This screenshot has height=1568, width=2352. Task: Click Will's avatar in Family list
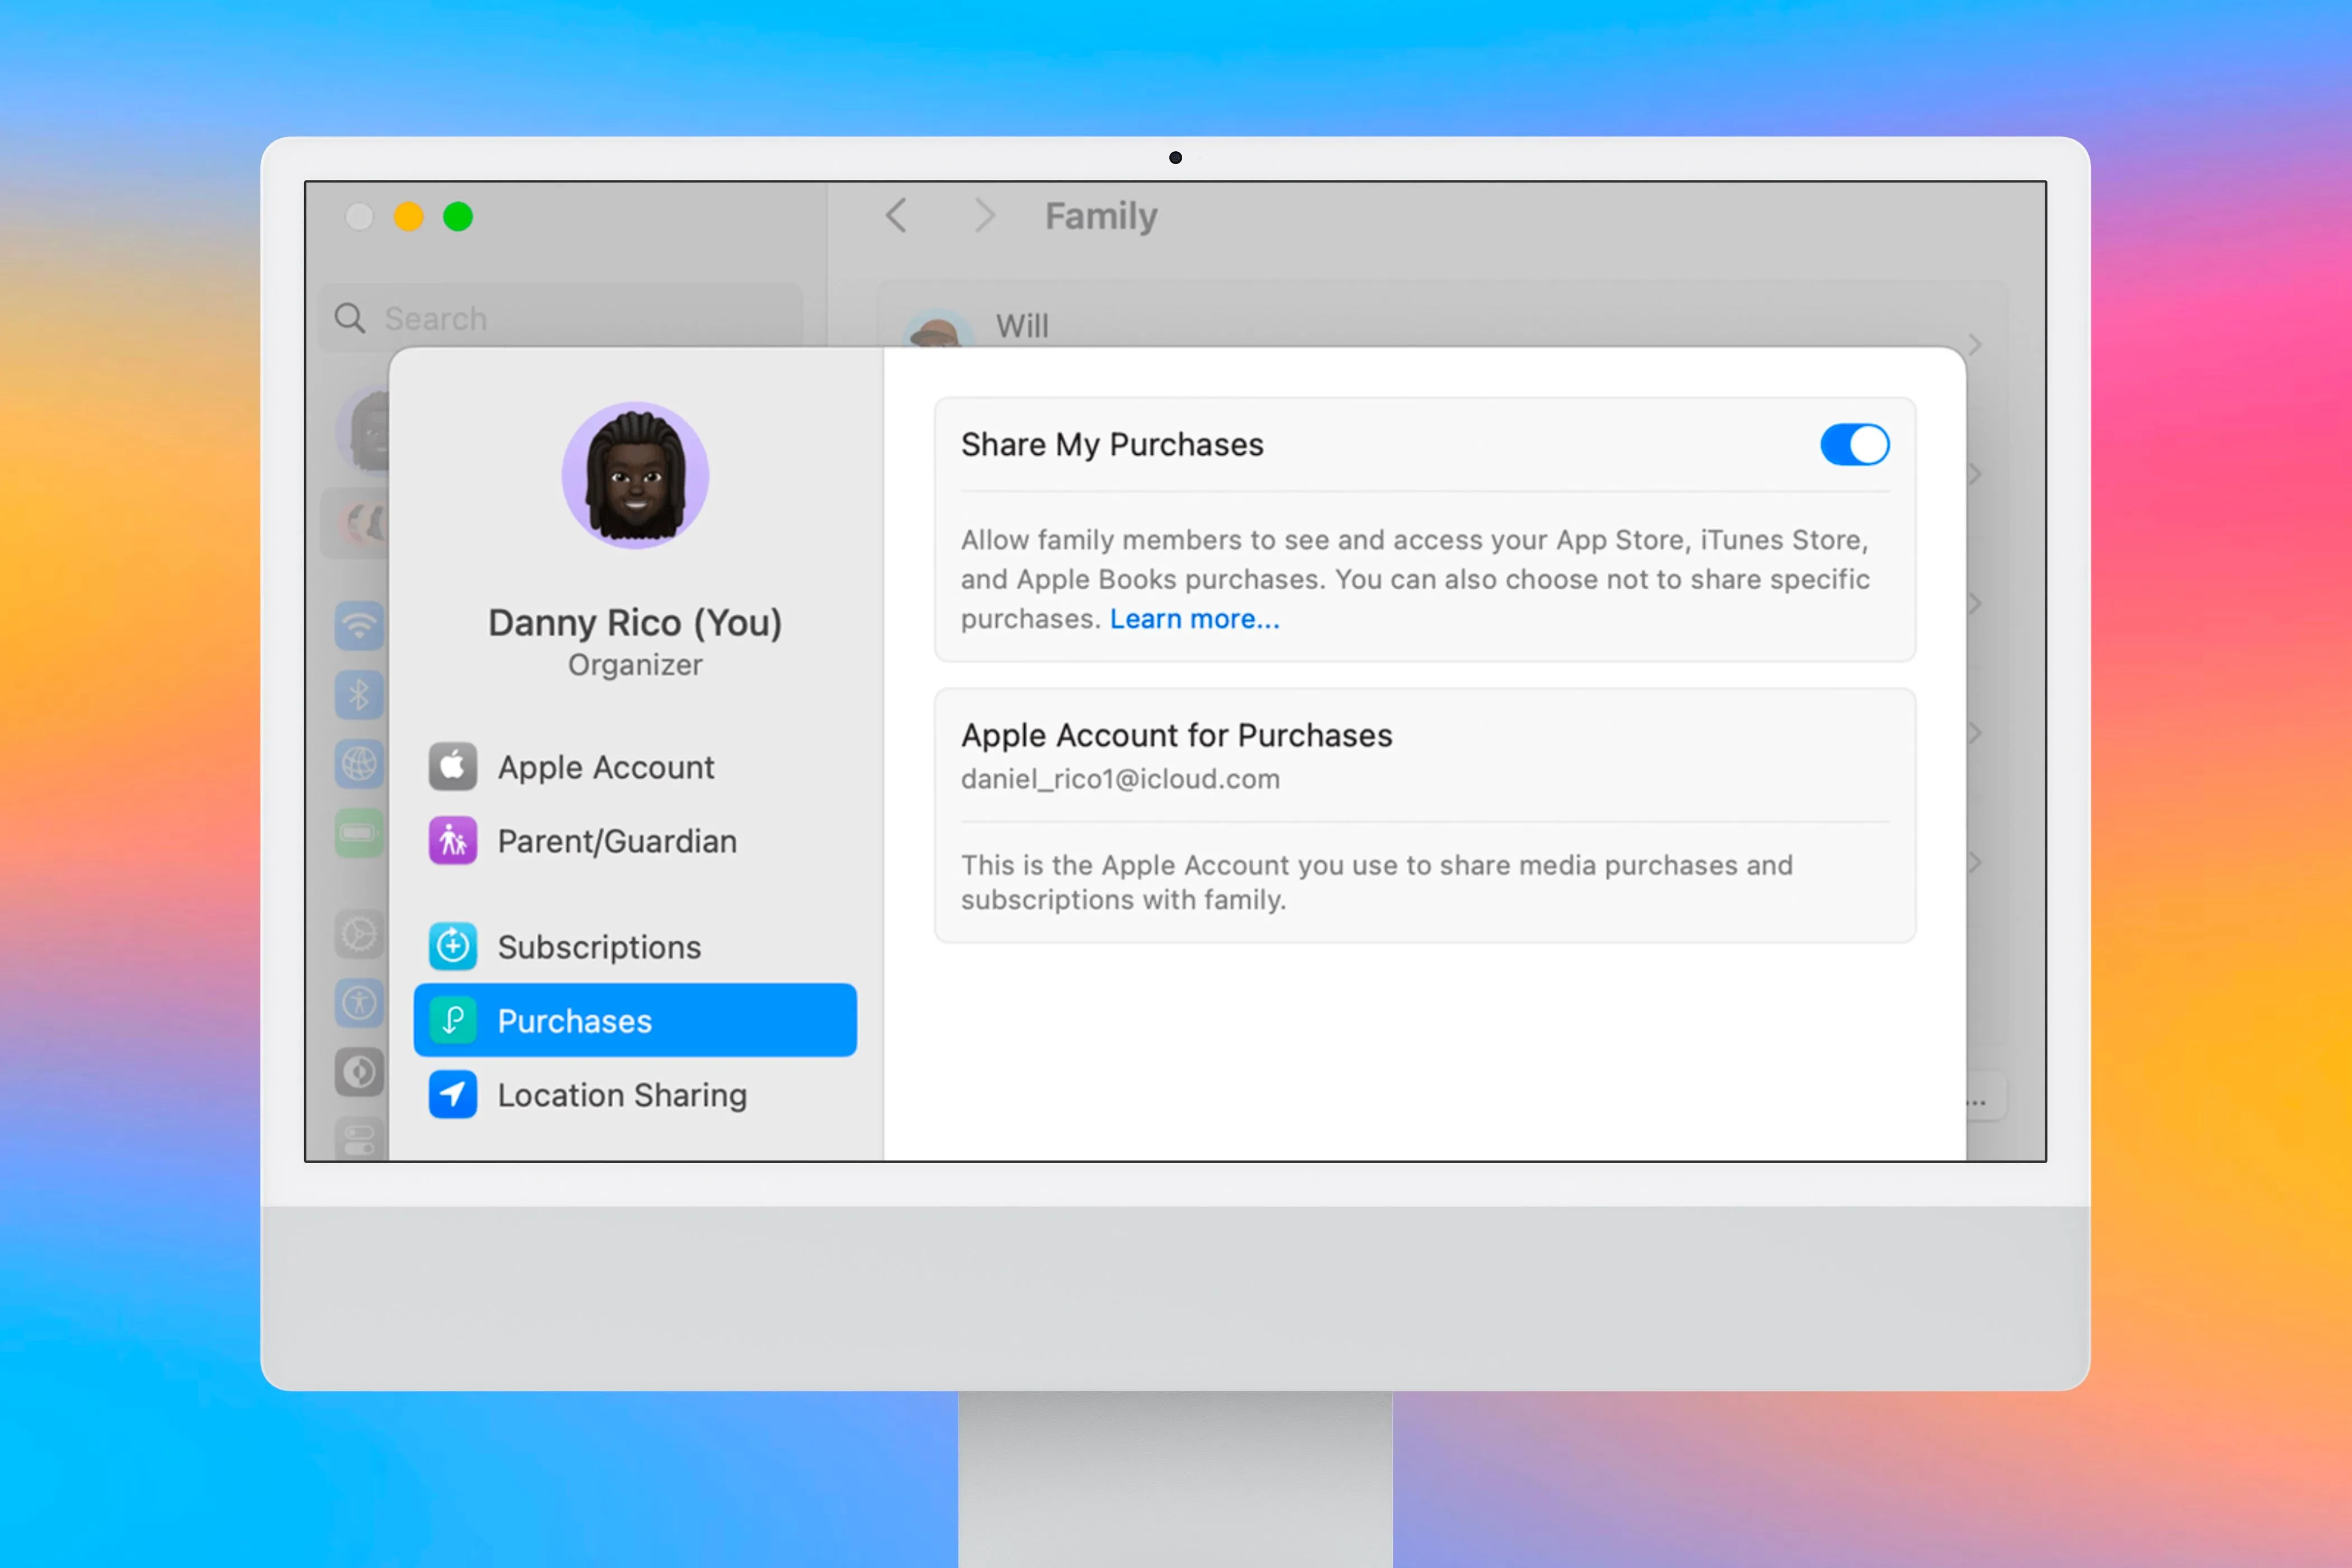(937, 329)
